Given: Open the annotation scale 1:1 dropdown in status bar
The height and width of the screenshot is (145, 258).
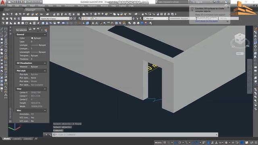Looking at the screenshot, I should (221, 143).
